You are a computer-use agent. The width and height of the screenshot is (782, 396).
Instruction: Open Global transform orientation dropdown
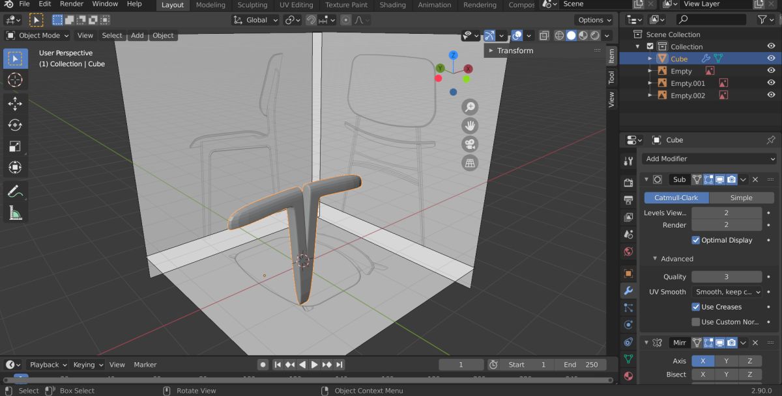click(255, 20)
